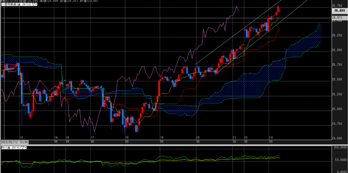Screen dimensions: 348x173
Task: Remove the RSI panel using its X icon
Action: pyautogui.click(x=25, y=148)
